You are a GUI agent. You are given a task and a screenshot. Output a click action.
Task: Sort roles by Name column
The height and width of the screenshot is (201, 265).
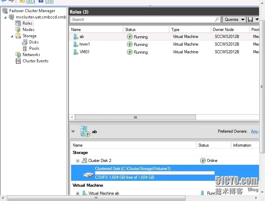pos(96,30)
